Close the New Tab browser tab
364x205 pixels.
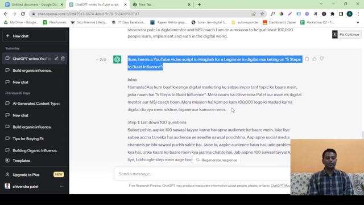[189, 5]
